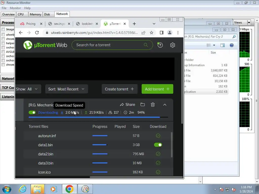Toggle Chrome side panel icon

point(162,33)
